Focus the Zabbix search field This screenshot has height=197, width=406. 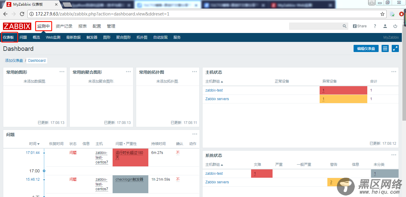[x=315, y=26]
